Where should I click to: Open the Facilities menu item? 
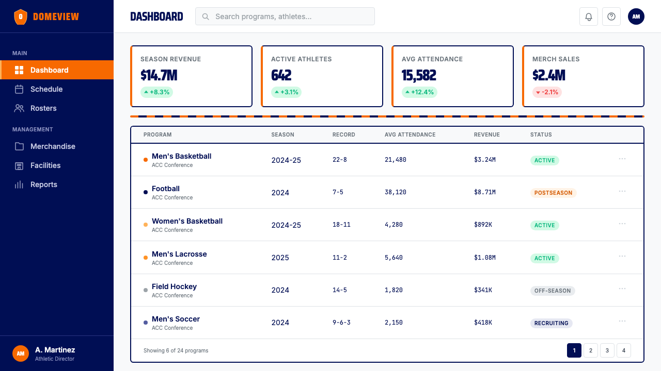[57, 165]
